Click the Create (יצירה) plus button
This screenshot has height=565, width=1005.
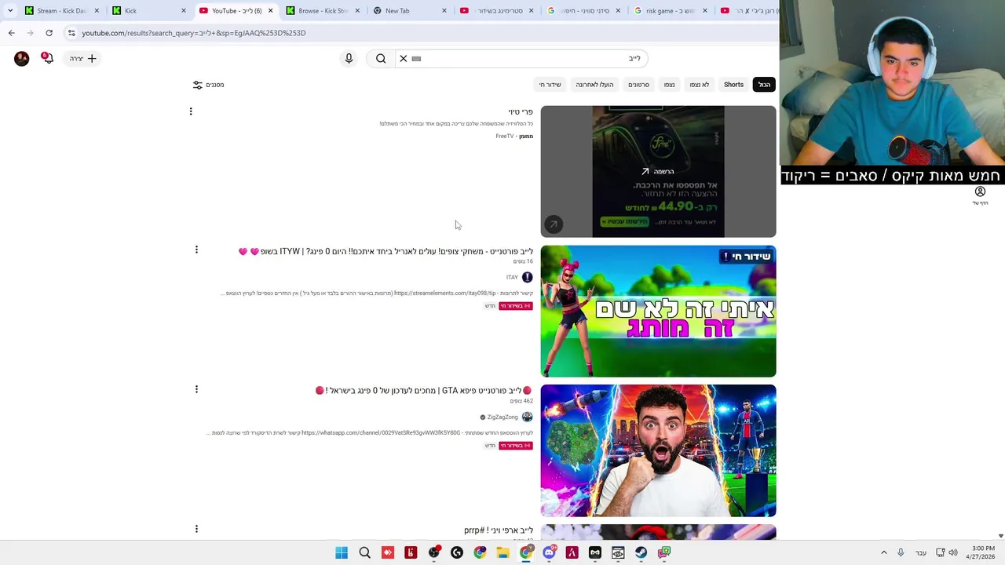(x=82, y=58)
